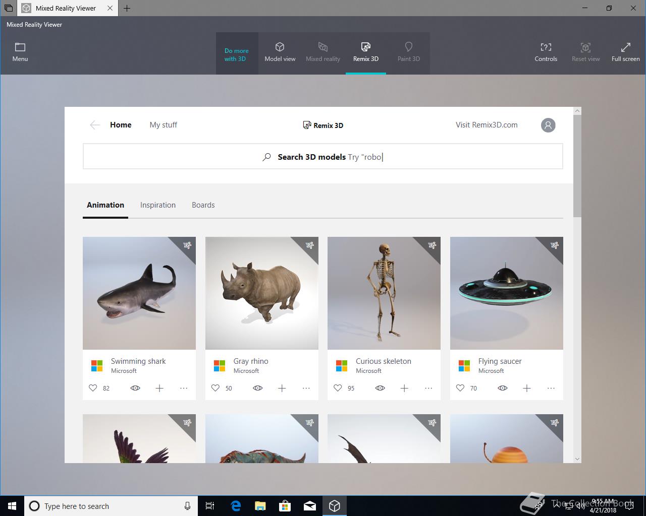
Task: Like the Swimming shark model
Action: point(93,388)
